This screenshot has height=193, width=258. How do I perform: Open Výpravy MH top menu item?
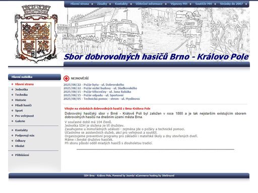pyautogui.click(x=179, y=4)
